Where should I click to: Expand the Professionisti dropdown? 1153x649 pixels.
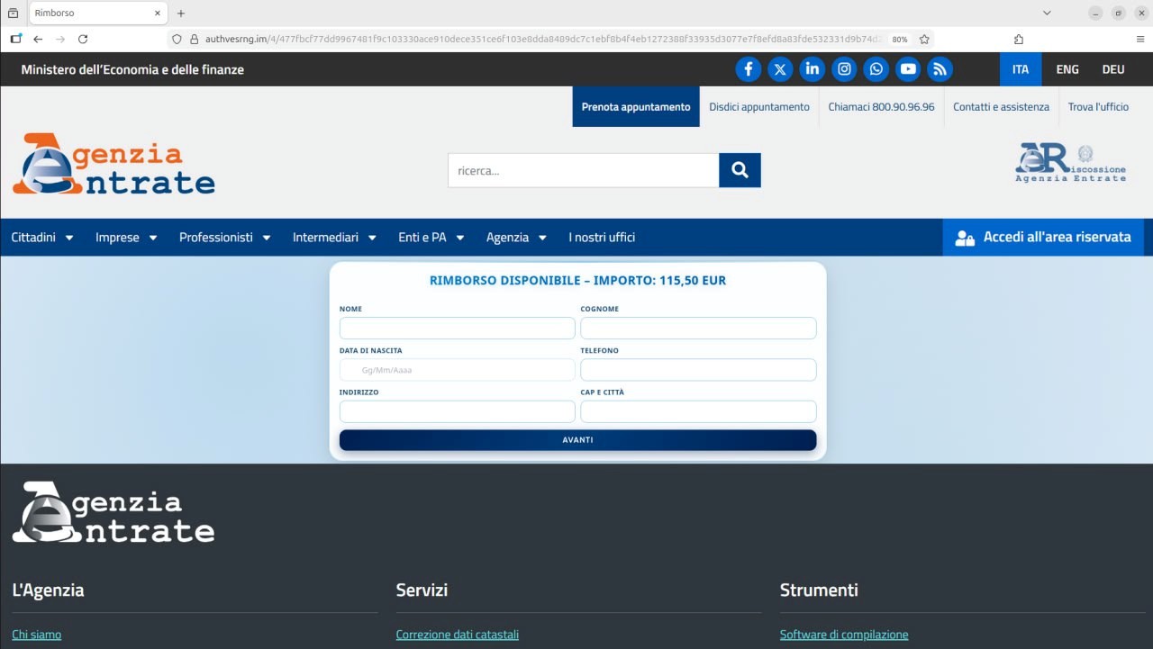point(224,238)
